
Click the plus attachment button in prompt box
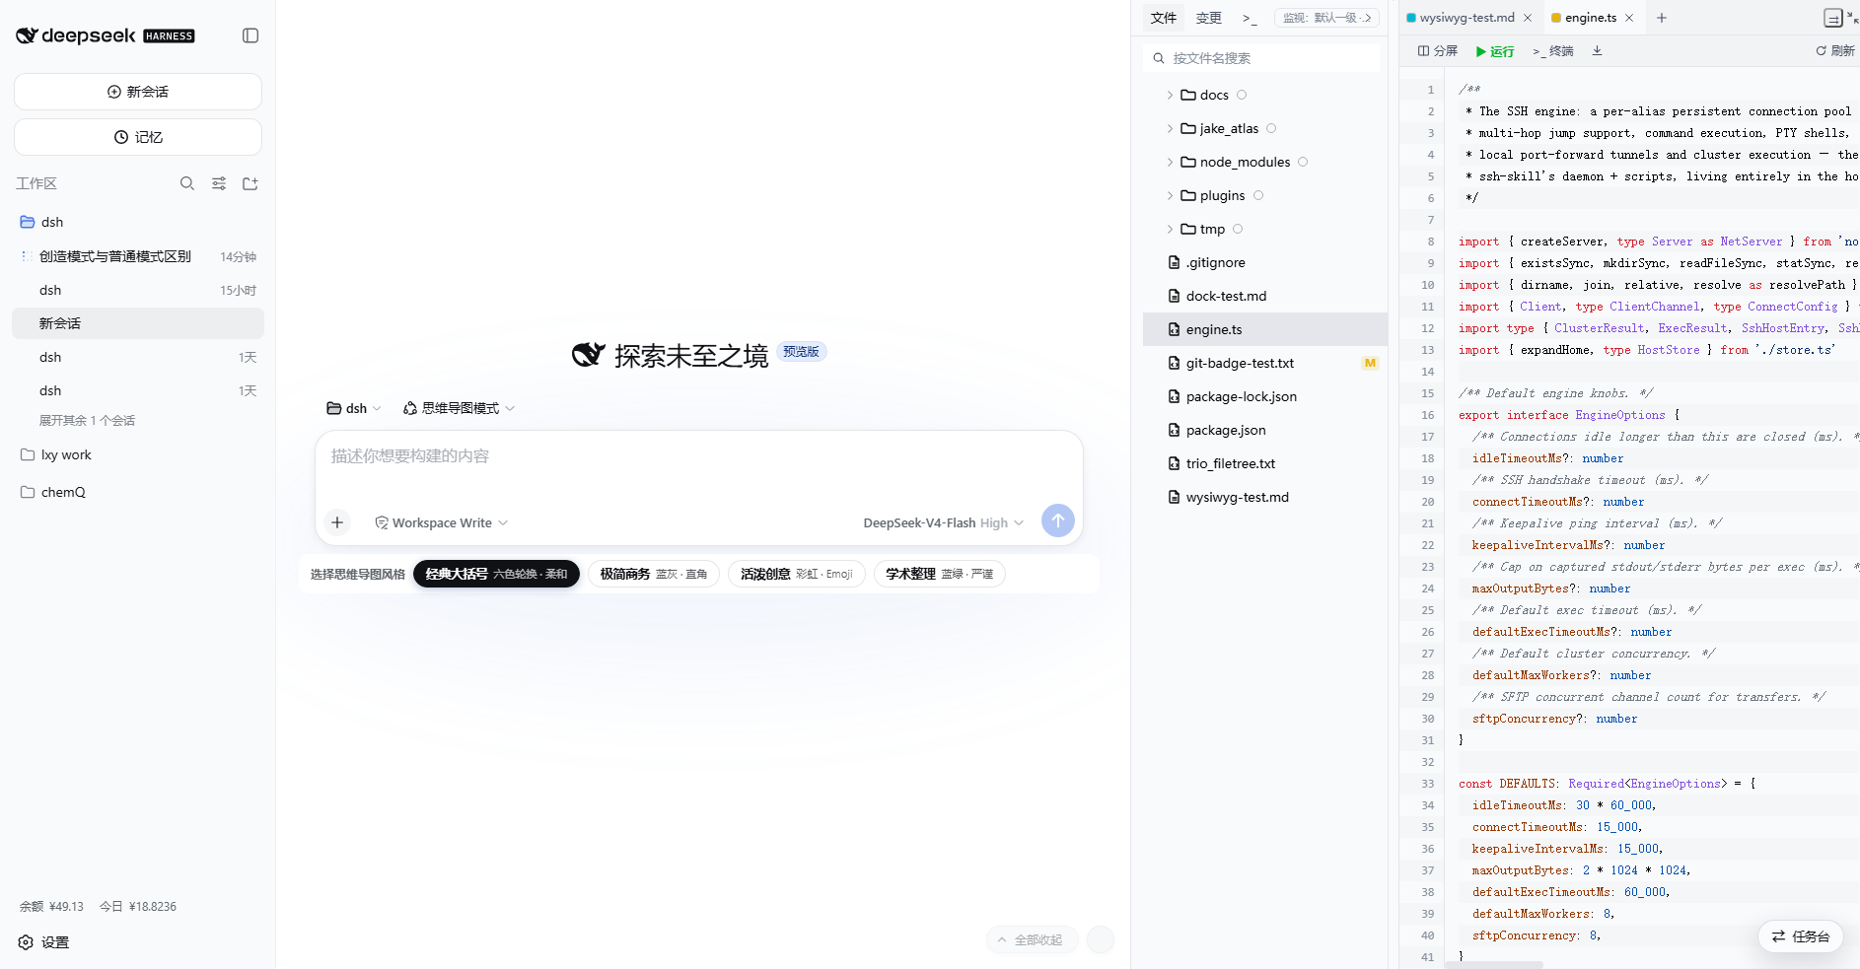click(337, 522)
